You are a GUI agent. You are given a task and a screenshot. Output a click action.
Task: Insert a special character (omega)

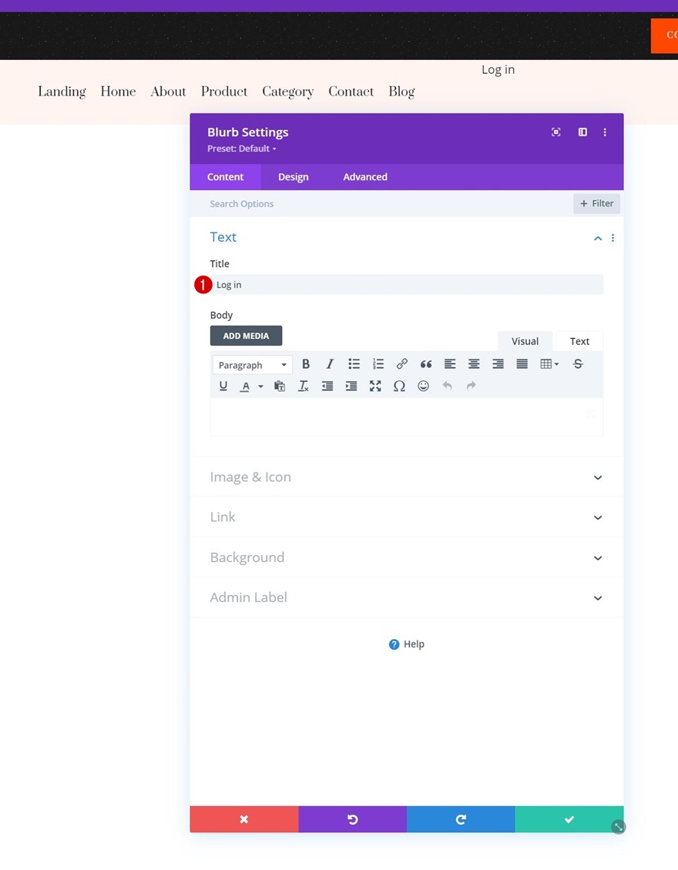click(x=399, y=386)
